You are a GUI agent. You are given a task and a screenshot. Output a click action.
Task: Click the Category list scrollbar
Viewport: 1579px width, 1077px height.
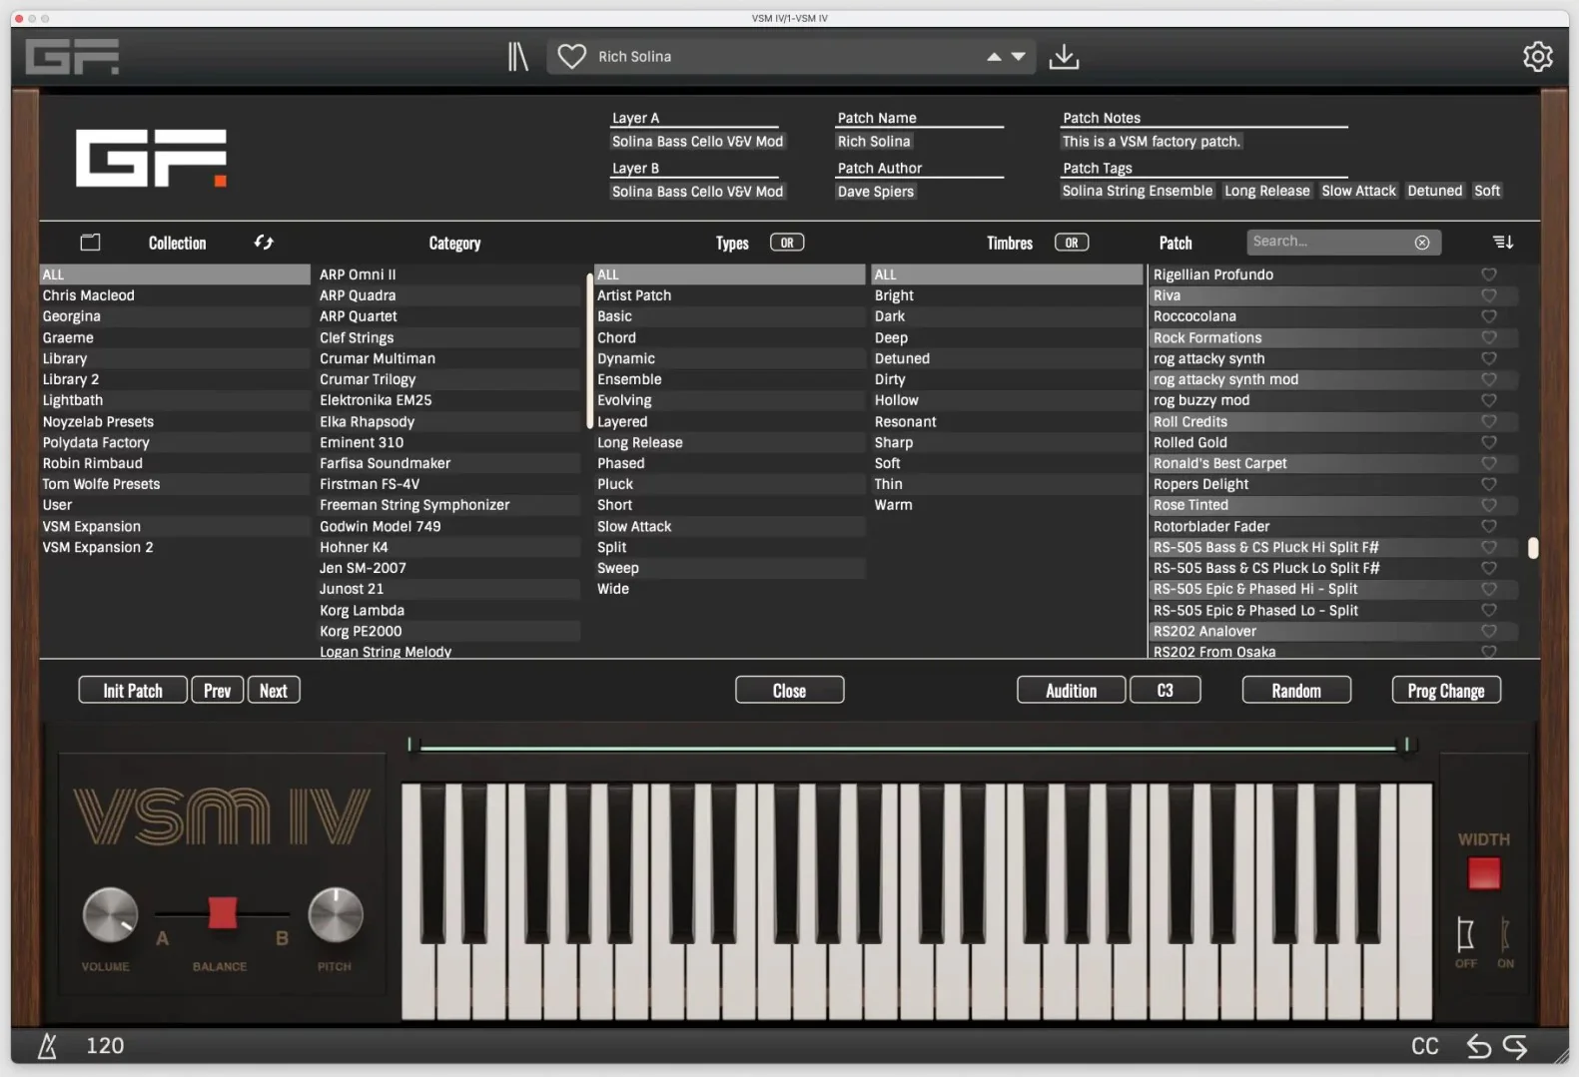[589, 349]
